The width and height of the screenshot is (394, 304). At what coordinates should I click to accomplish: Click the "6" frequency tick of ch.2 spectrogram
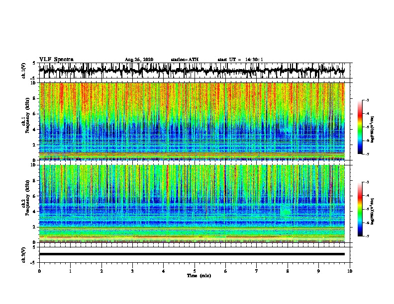coord(34,196)
